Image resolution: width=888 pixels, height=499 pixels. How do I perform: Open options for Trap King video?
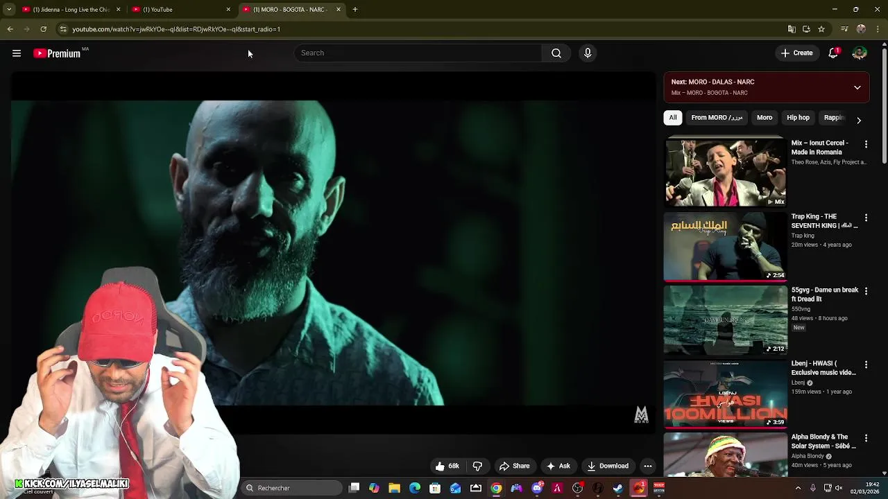click(866, 218)
